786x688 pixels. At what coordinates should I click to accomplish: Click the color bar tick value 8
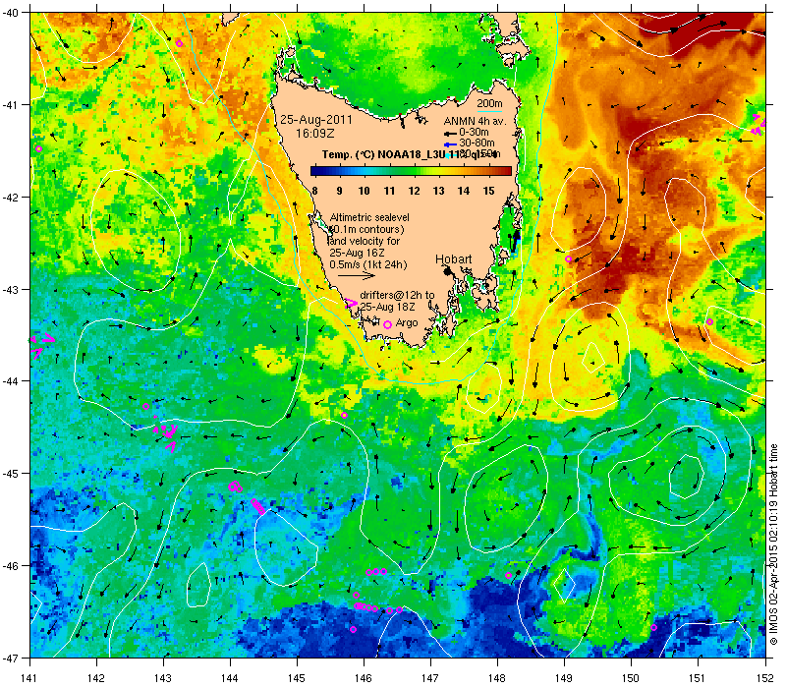click(314, 191)
